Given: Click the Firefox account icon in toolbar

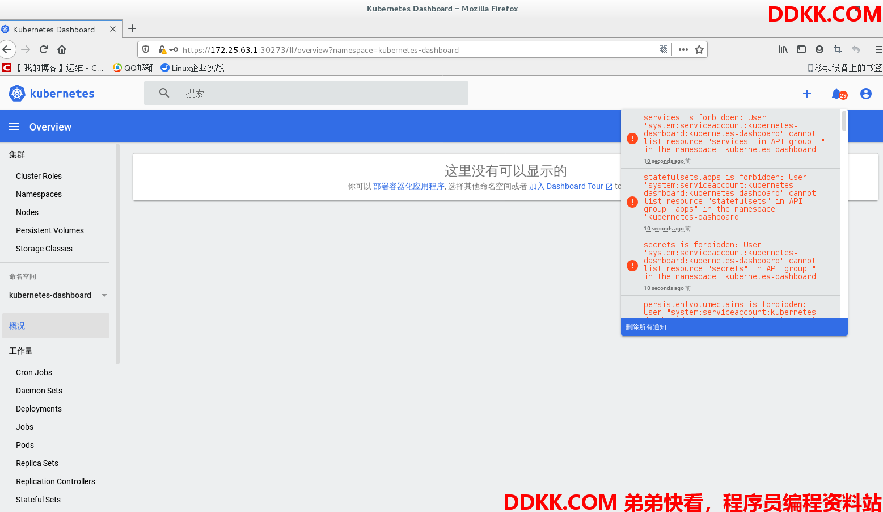Looking at the screenshot, I should [x=819, y=49].
